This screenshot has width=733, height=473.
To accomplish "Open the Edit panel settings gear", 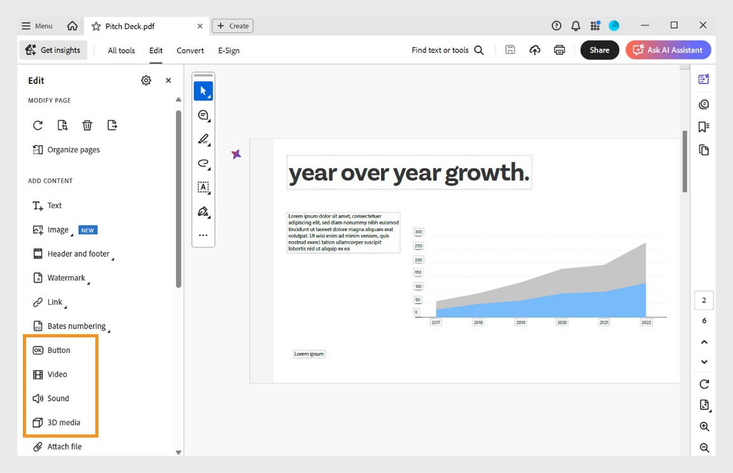I will (146, 81).
